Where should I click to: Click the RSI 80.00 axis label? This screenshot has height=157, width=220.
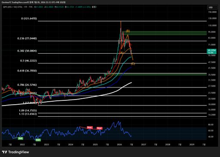pos(211,124)
